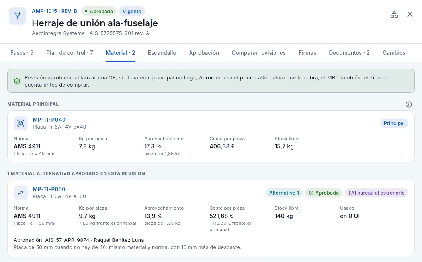
Task: Switch to Comparar revisiones tab
Action: (x=259, y=53)
